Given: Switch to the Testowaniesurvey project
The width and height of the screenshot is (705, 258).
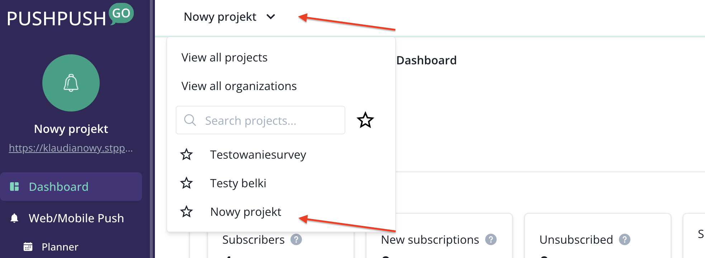Looking at the screenshot, I should 258,155.
